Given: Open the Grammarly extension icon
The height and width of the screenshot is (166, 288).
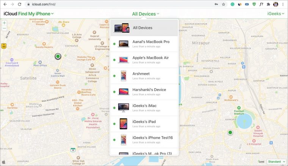Looking at the screenshot, I should pyautogui.click(x=232, y=4).
